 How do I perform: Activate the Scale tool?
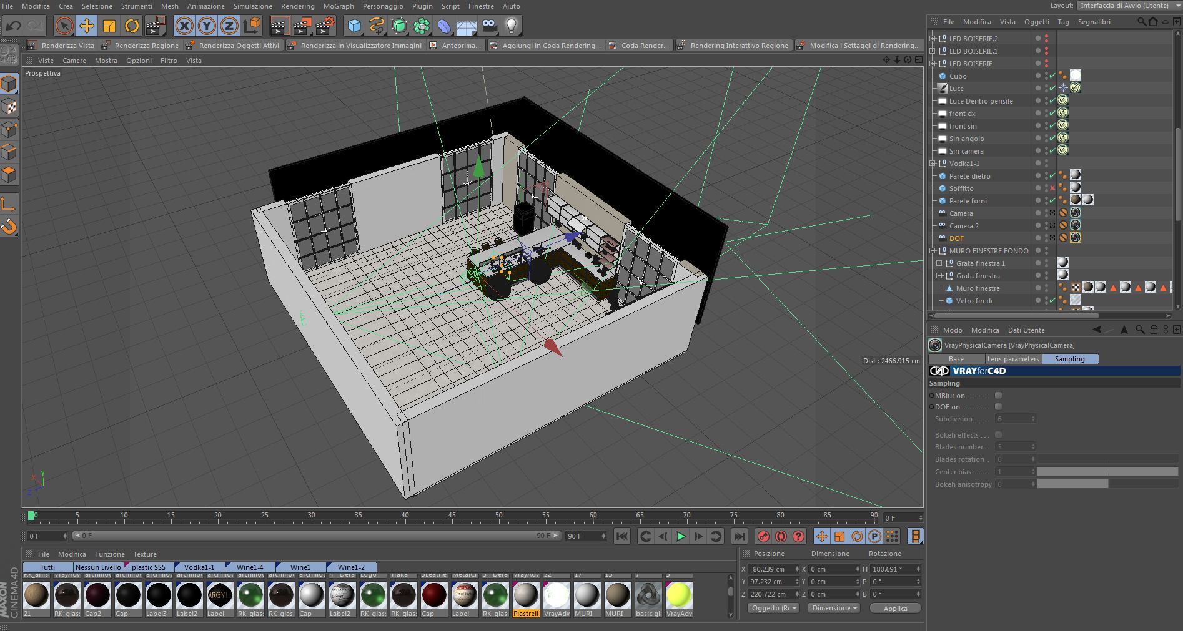[109, 26]
